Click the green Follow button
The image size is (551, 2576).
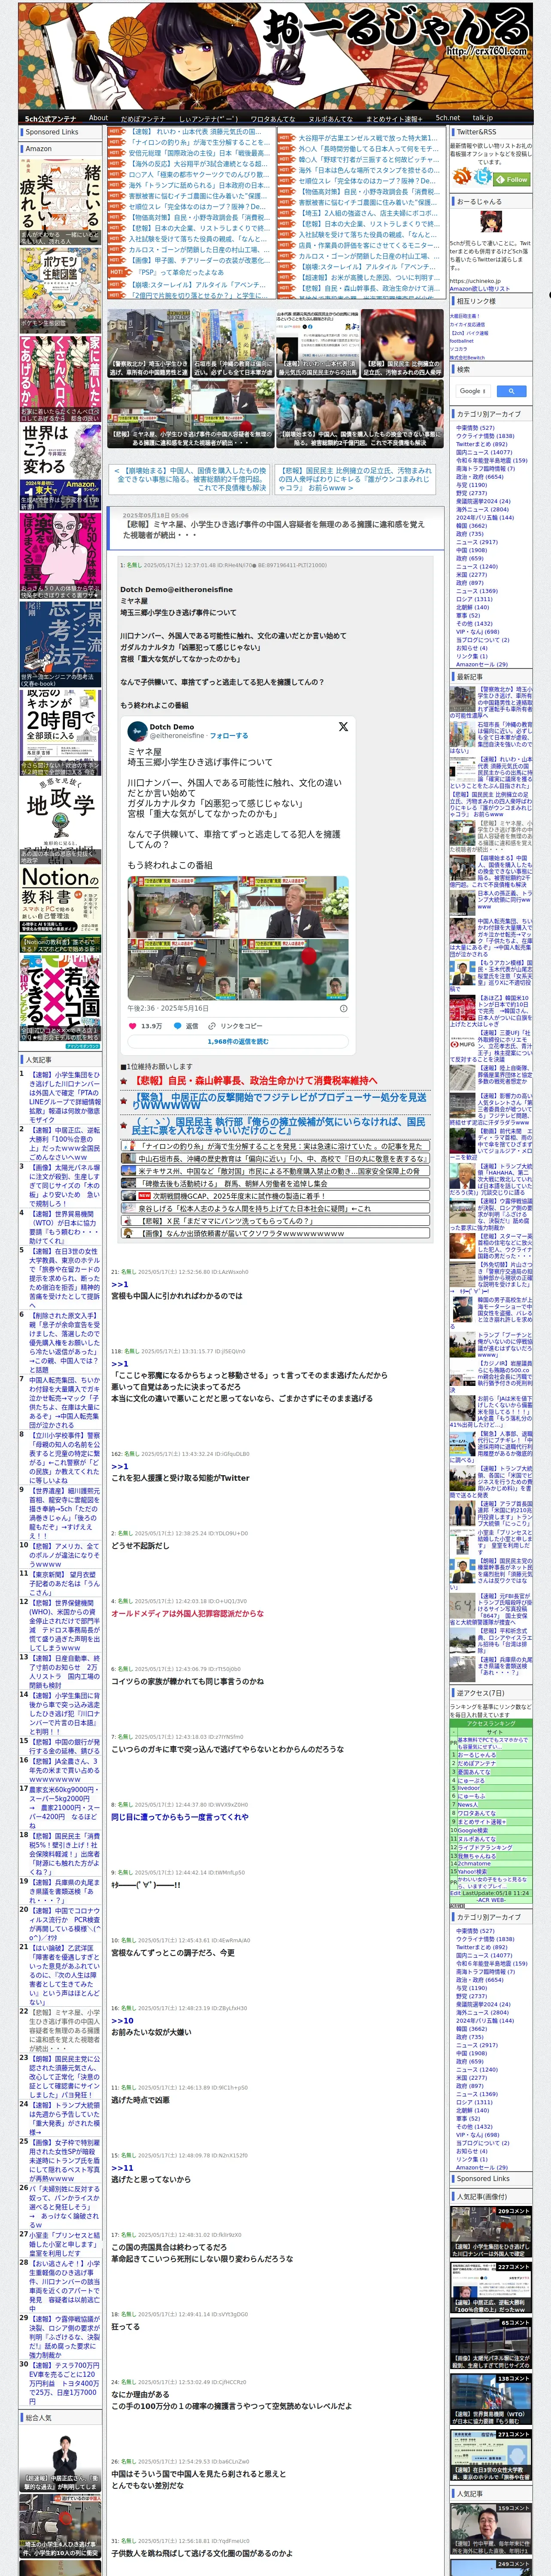coord(512,180)
